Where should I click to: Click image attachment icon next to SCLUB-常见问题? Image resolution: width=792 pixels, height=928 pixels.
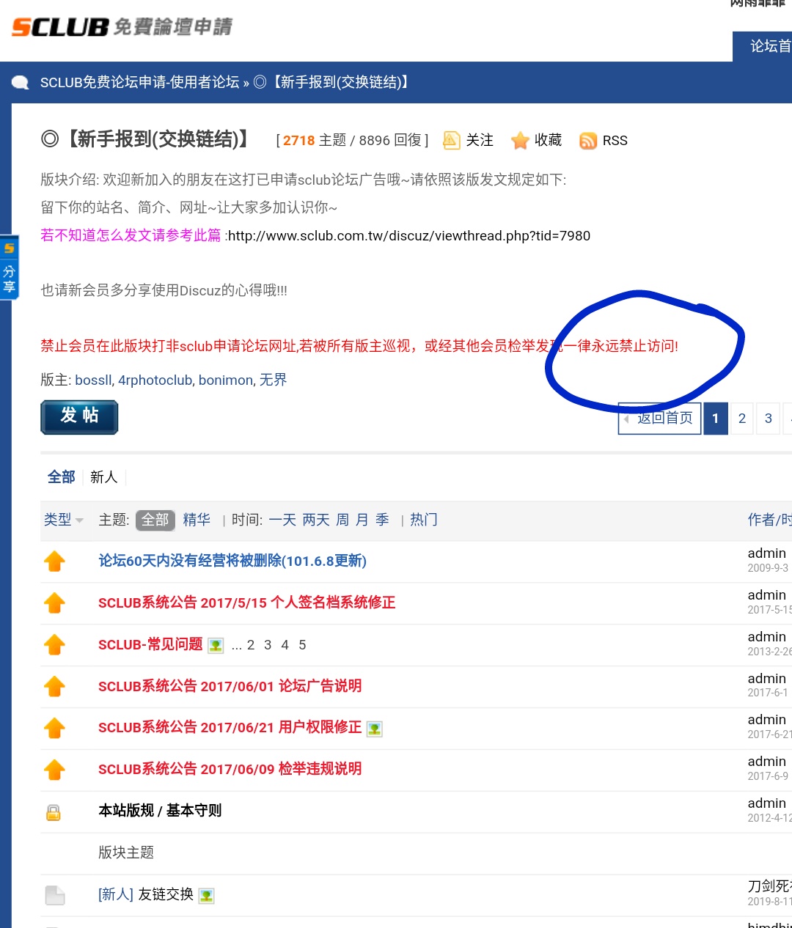coord(216,646)
